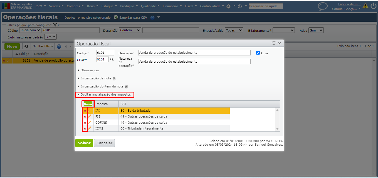Image resolution: width=378 pixels, height=178 pixels.
Task: Open Ativa filter dropdown
Action: pos(316,30)
